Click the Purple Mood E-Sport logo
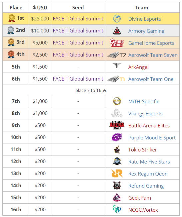 117,137
